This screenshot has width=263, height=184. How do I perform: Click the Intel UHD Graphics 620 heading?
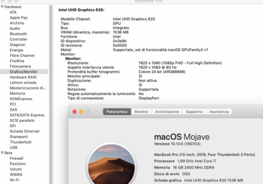pos(82,10)
